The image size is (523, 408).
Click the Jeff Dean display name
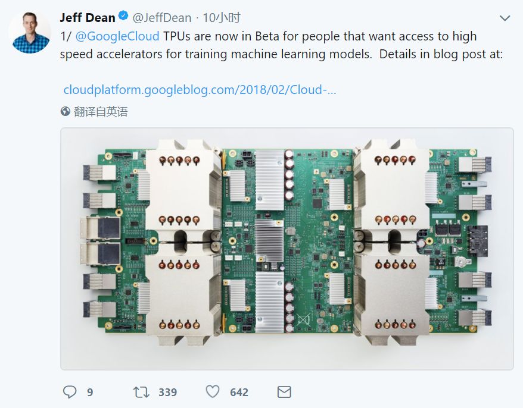pos(88,18)
